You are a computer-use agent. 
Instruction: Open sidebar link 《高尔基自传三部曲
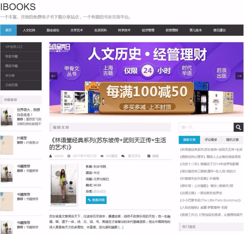(208, 171)
